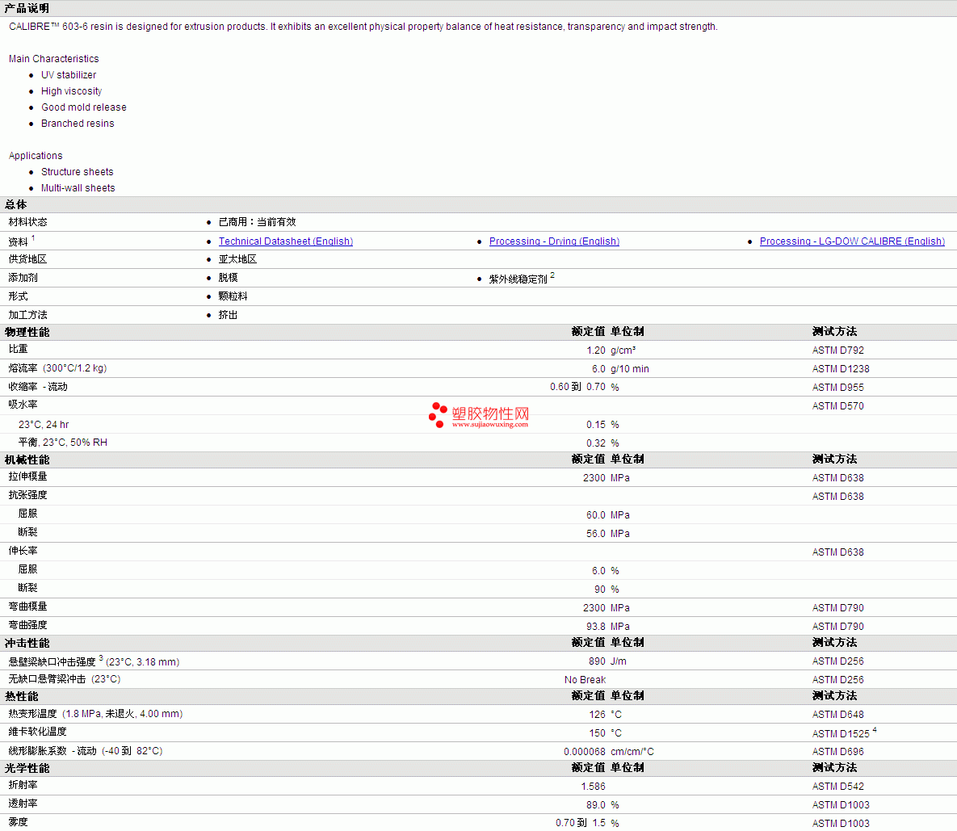Click the ASTM D570 test method
This screenshot has height=831, width=957.
tap(838, 406)
